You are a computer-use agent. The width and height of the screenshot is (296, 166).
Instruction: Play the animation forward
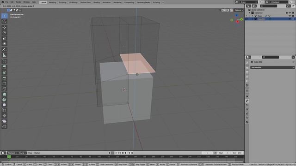[x=125, y=153]
